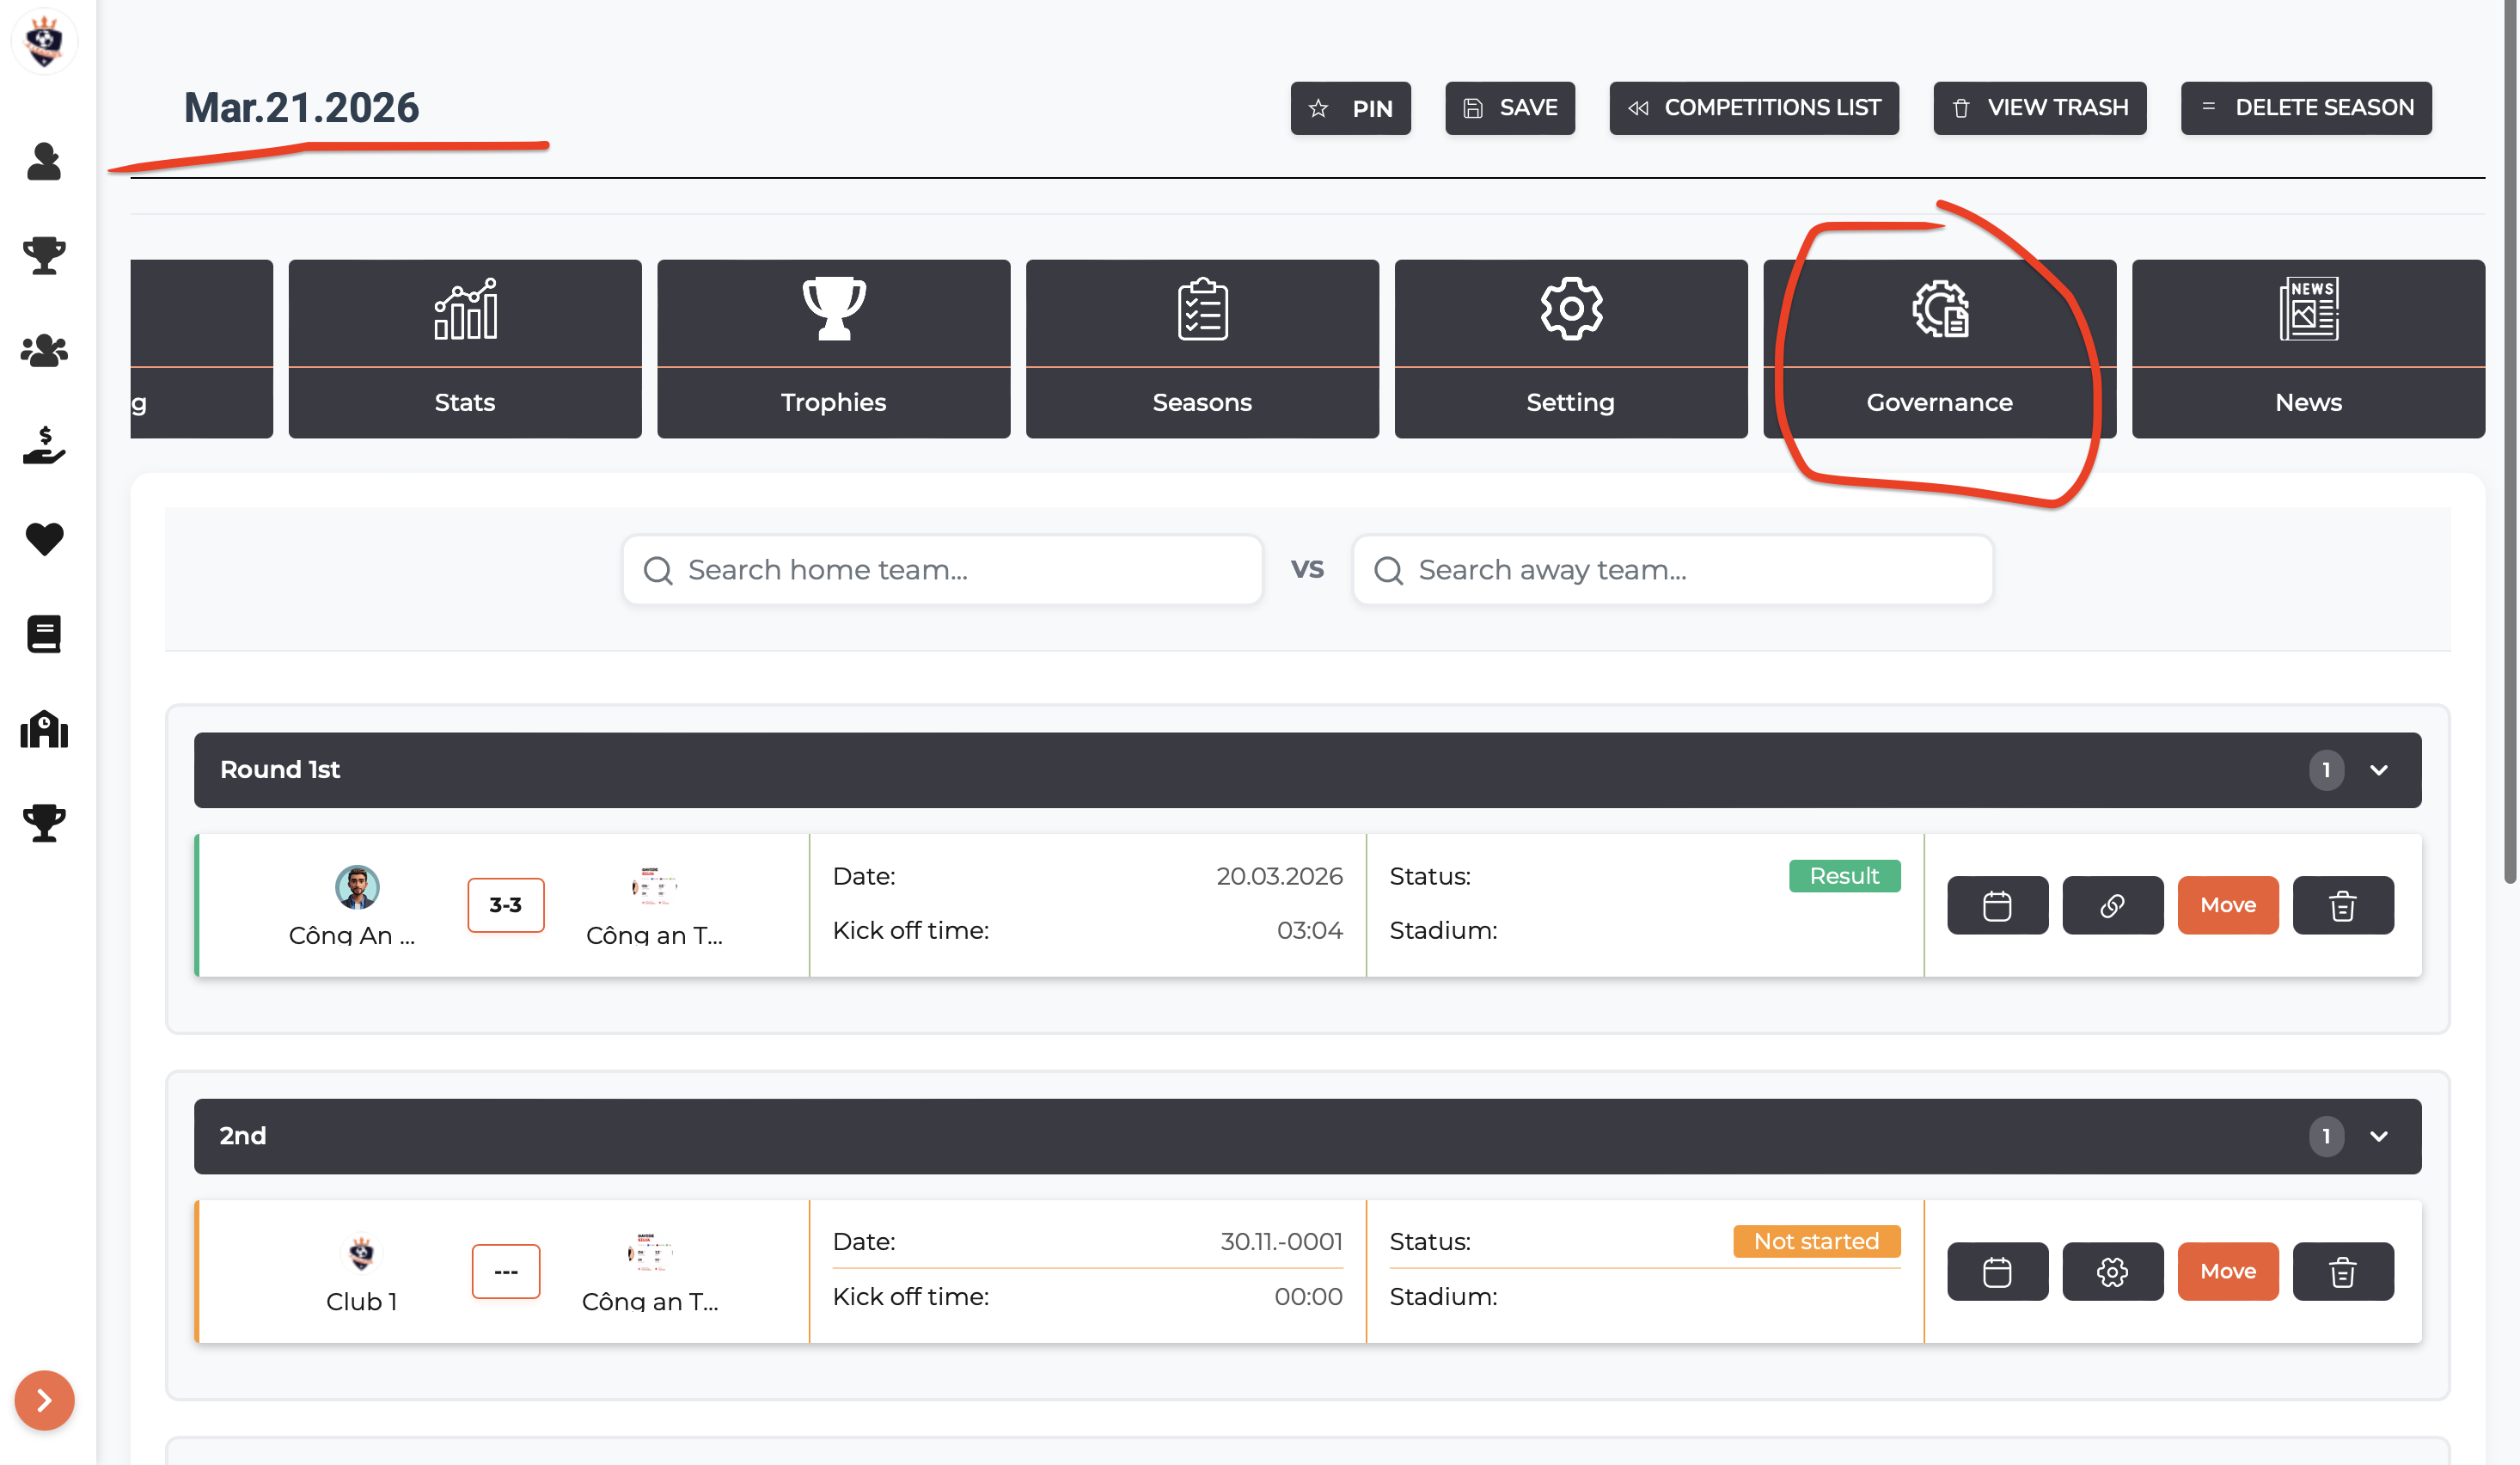Open the heart favorites sidebar icon
2520x1465 pixels.
(x=44, y=539)
